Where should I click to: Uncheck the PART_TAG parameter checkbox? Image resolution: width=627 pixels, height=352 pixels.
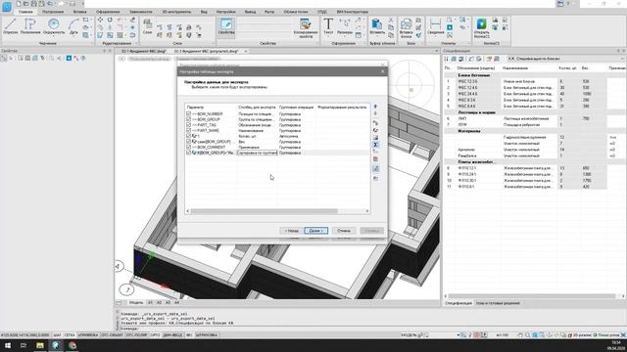pos(188,125)
